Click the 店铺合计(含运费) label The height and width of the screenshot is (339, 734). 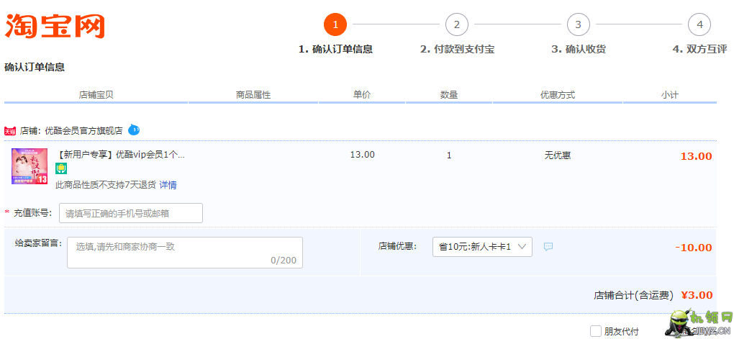point(634,295)
